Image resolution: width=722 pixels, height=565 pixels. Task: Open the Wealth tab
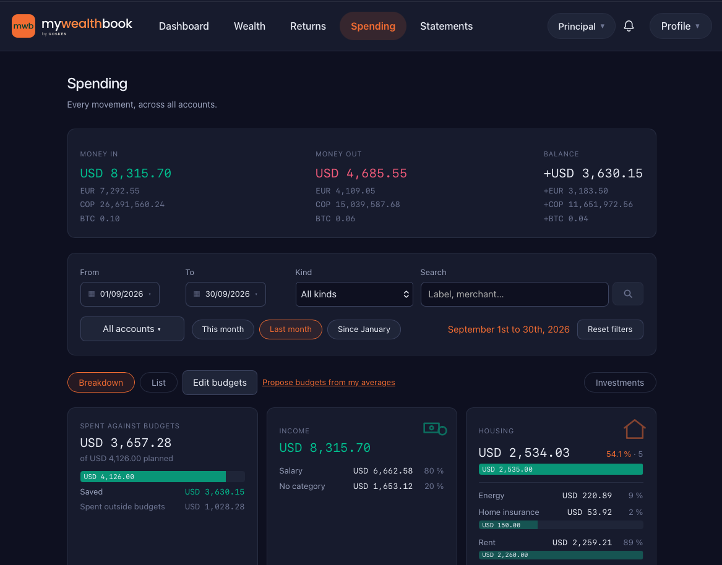[x=249, y=26]
